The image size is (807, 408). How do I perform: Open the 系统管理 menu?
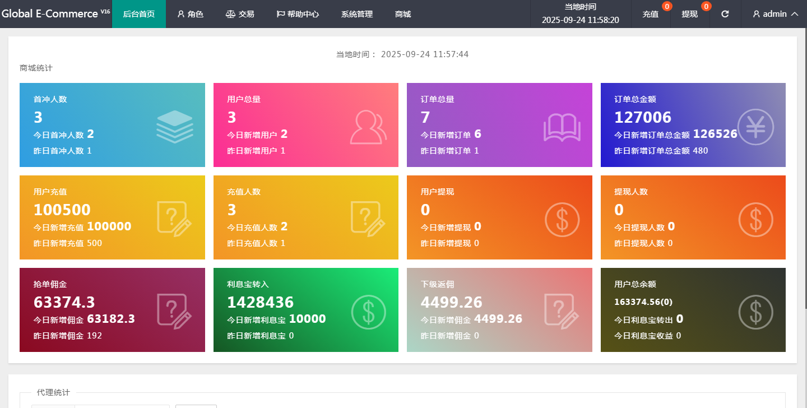click(356, 14)
